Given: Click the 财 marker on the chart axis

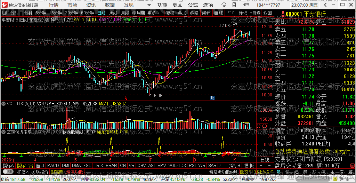Looking at the screenshot, I should 213,98.
